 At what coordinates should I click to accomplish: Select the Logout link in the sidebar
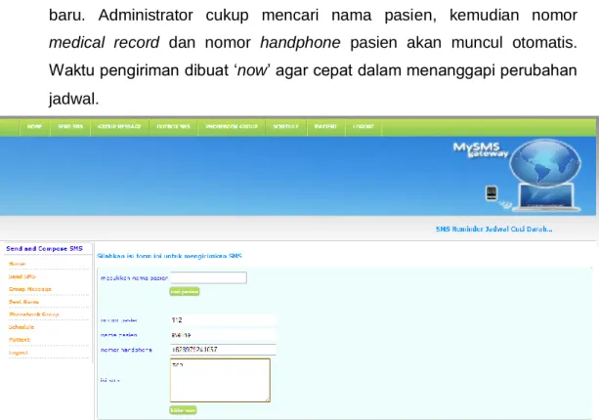(19, 353)
